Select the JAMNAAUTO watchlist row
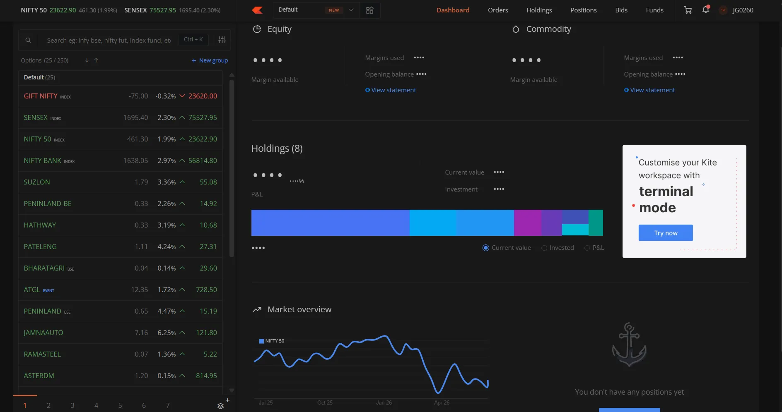This screenshot has width=782, height=412. coord(121,333)
